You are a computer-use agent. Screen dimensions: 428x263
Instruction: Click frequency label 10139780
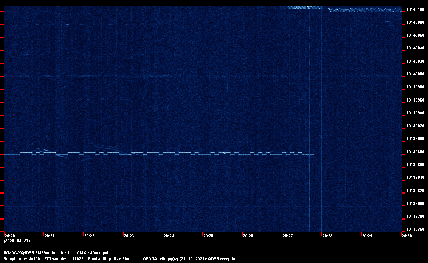416,216
